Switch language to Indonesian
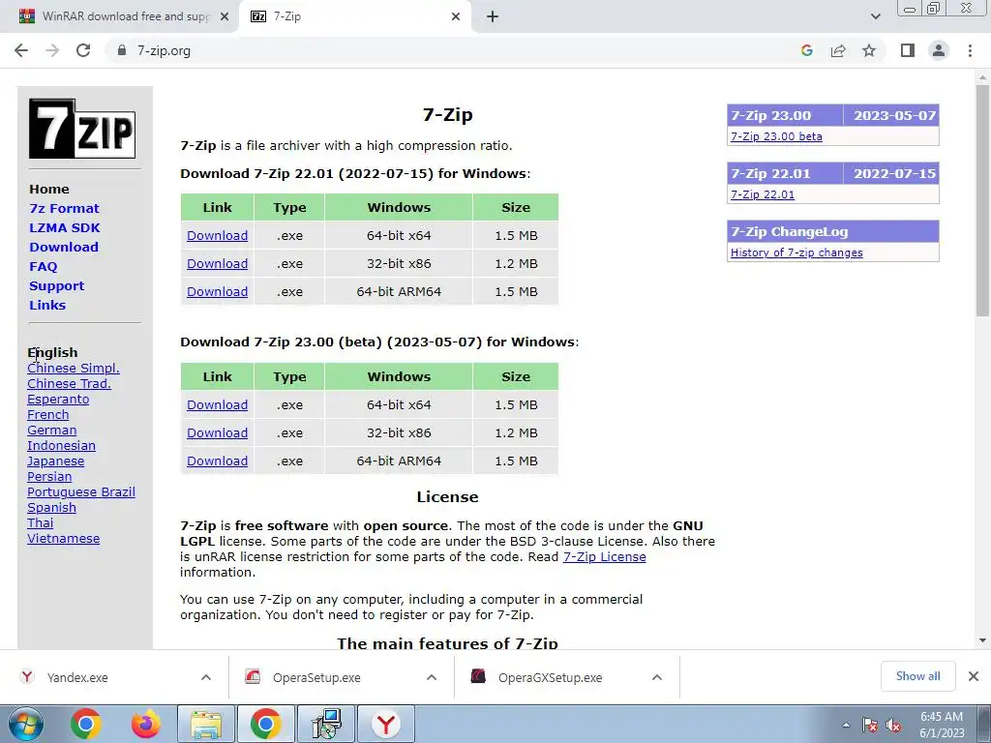This screenshot has width=991, height=743. tap(61, 445)
